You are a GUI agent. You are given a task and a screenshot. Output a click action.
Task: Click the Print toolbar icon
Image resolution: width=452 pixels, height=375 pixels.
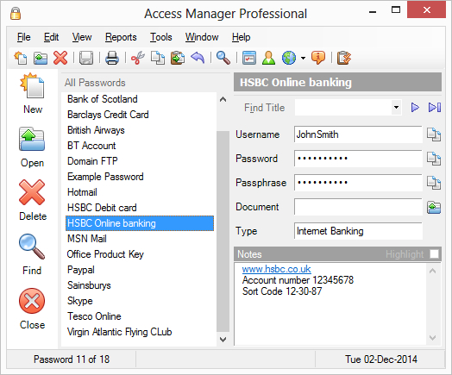click(112, 58)
